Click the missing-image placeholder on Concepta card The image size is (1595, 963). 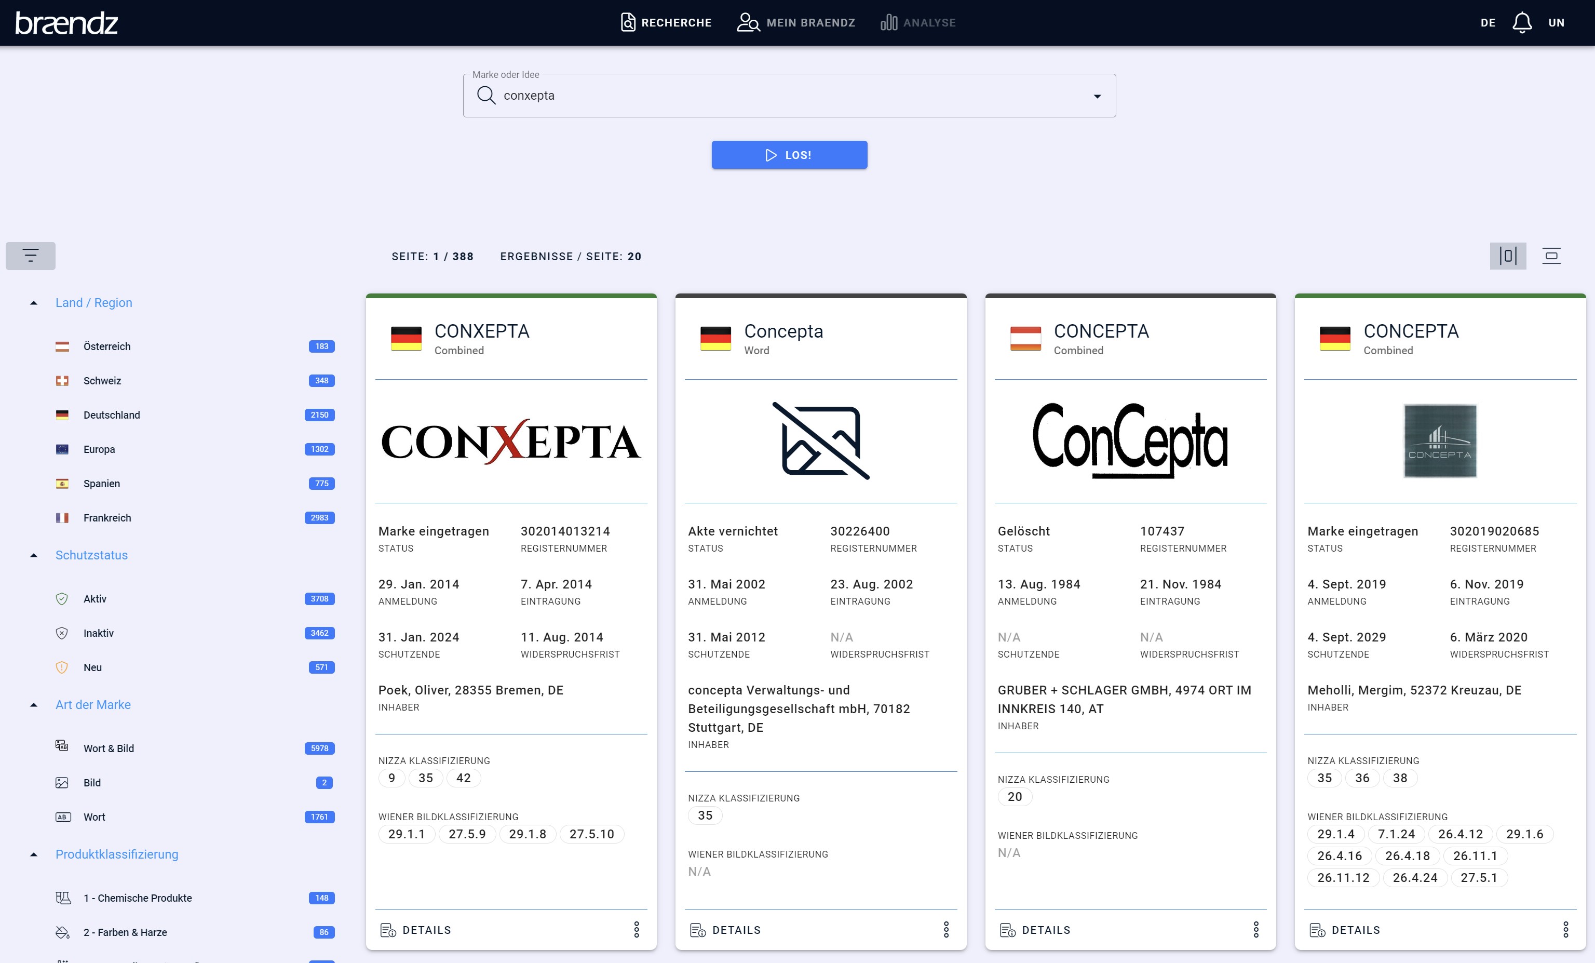tap(821, 441)
